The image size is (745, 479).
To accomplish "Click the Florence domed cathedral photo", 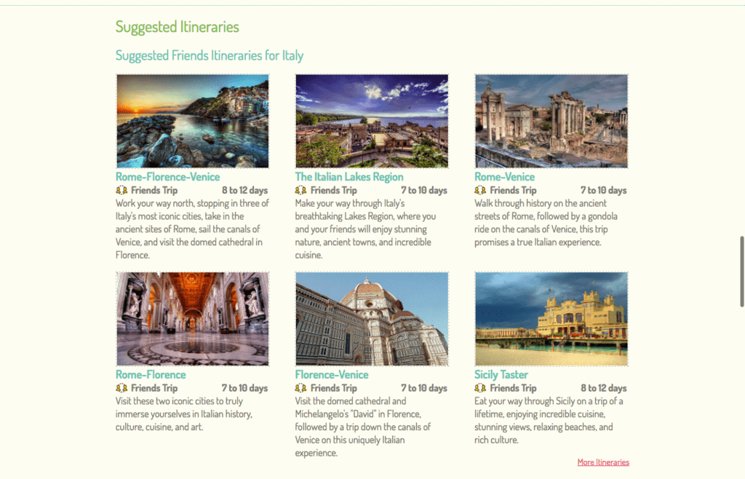I will 372,319.
